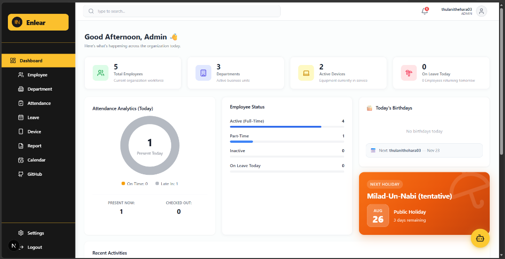This screenshot has width=505, height=259.
Task: Click the Dashboard grid icon in sidebar
Action: point(13,61)
